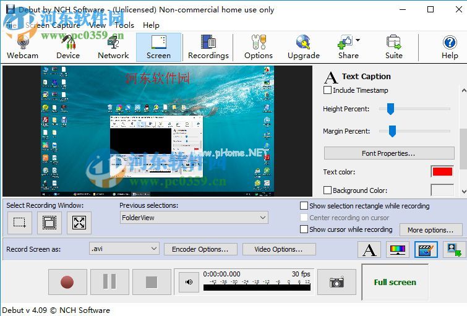Click the Full screen button
467x316 pixels.
[395, 282]
